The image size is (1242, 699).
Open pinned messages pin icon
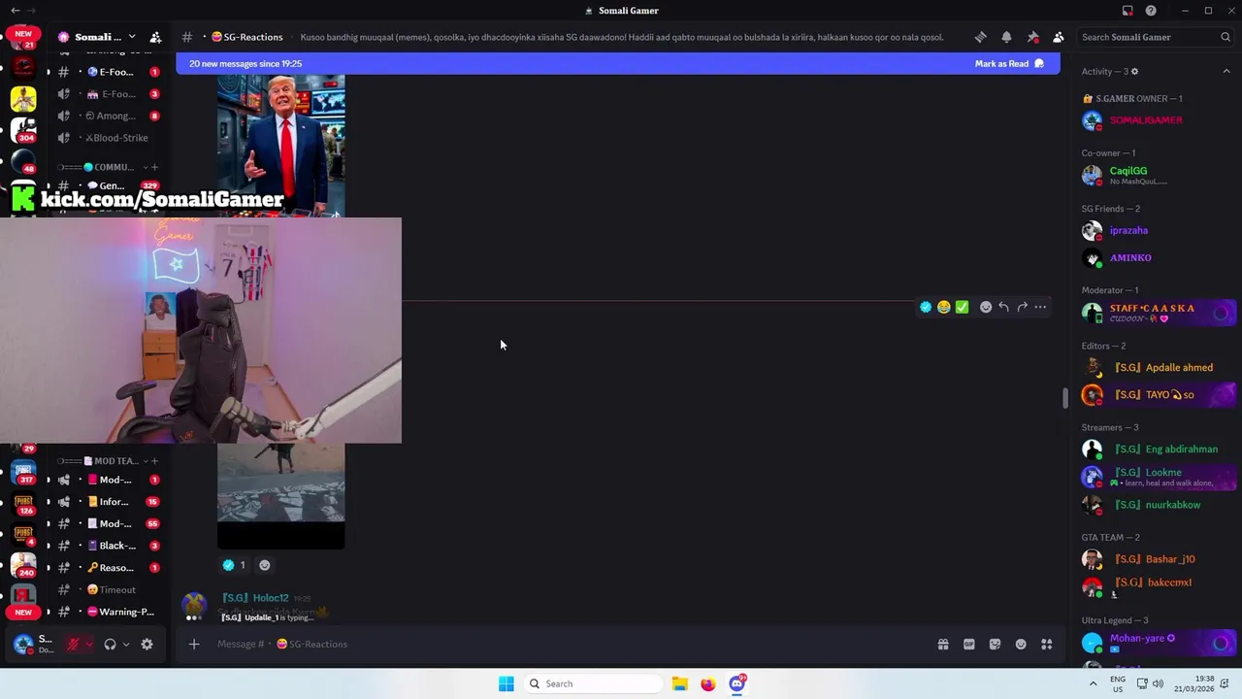(x=1032, y=37)
